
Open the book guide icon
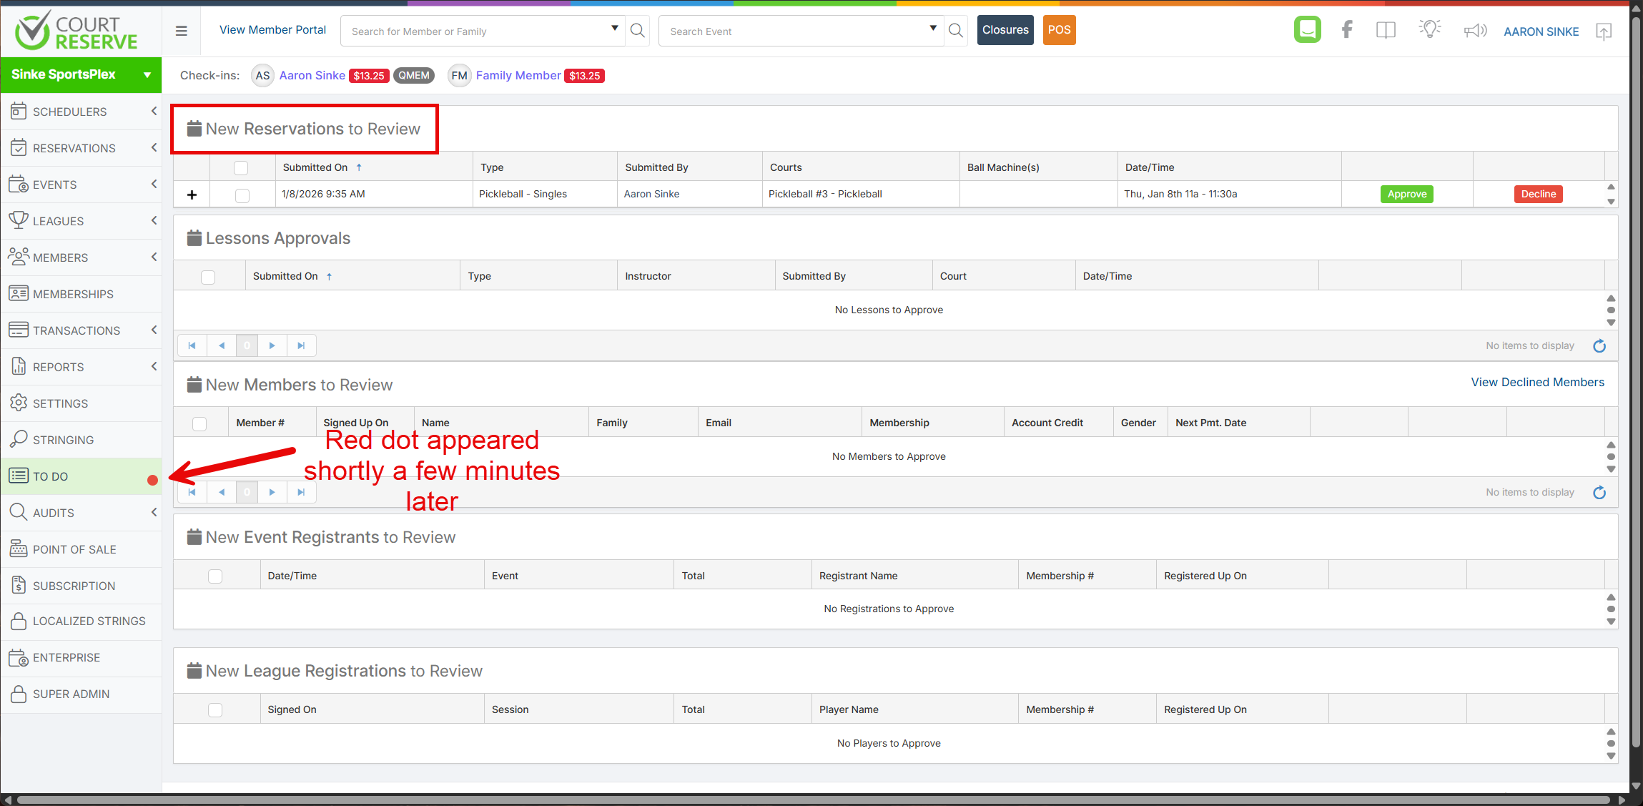[1386, 30]
